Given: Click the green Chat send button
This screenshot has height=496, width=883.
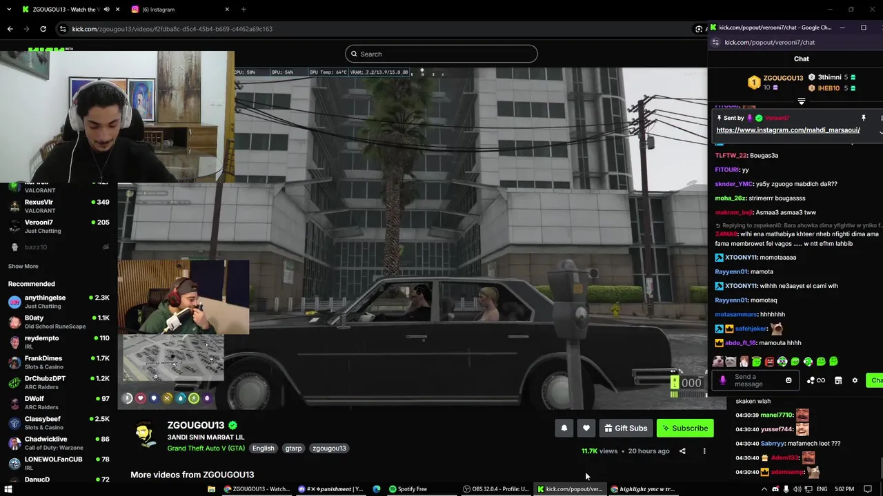Looking at the screenshot, I should point(875,380).
